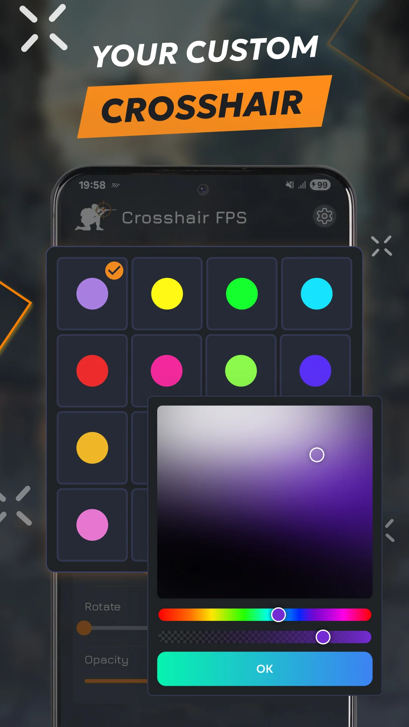Toggle the orange checkmark on purple swatch
The width and height of the screenshot is (409, 727).
tap(114, 271)
